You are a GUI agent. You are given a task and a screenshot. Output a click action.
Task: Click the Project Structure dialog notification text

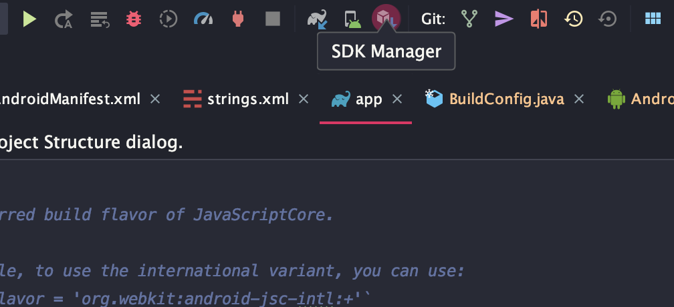(x=92, y=143)
